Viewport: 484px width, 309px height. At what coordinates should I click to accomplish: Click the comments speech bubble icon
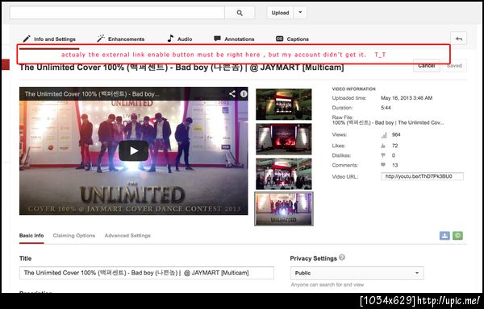coord(383,165)
